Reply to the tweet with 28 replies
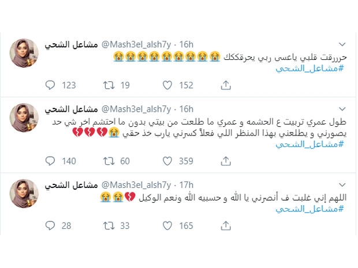This screenshot has height=268, width=358. [50, 226]
